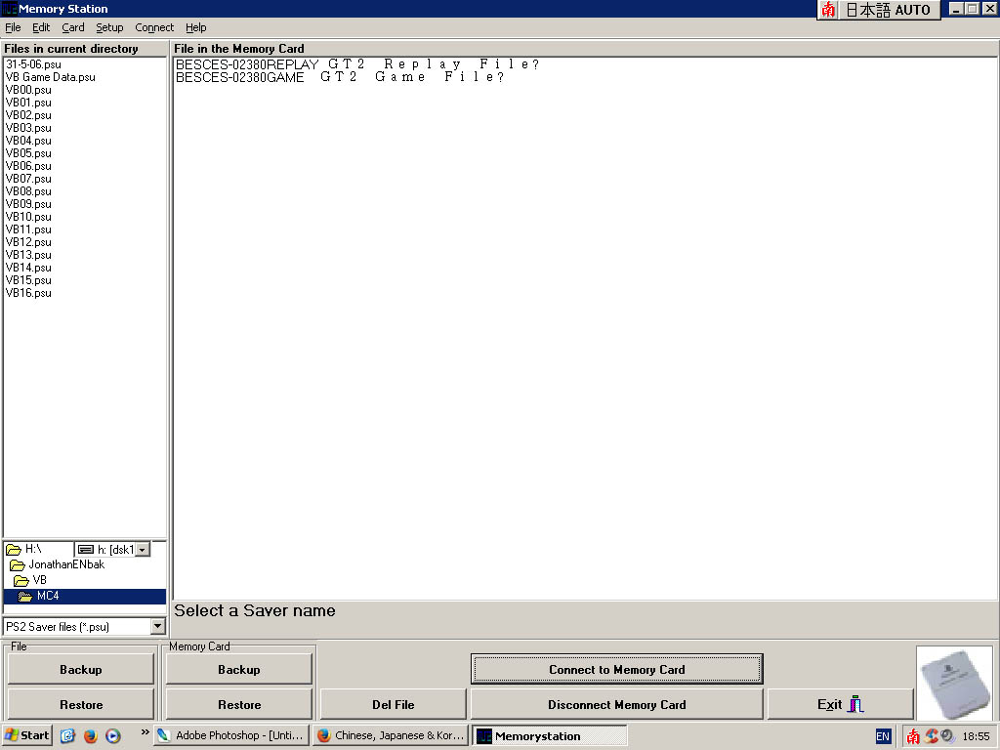1000x750 pixels.
Task: Expand the quick launch chevron
Action: (145, 732)
